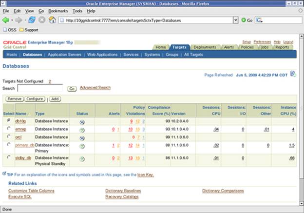This screenshot has height=213, width=304.
Task: Switch to the Jobs tab
Action: tap(265, 47)
